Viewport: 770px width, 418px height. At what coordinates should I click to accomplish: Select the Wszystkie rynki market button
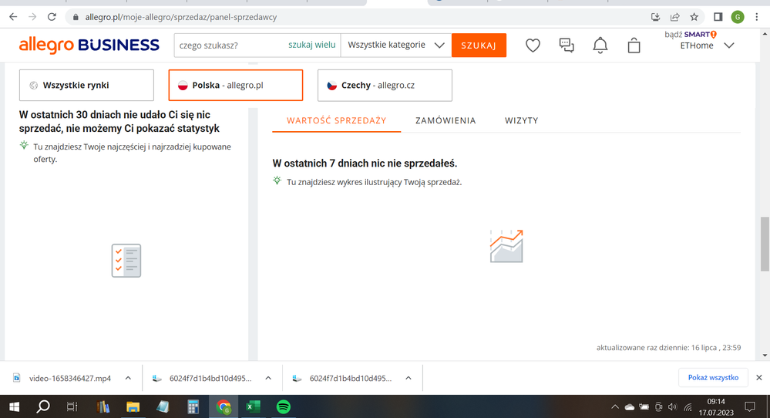(86, 85)
